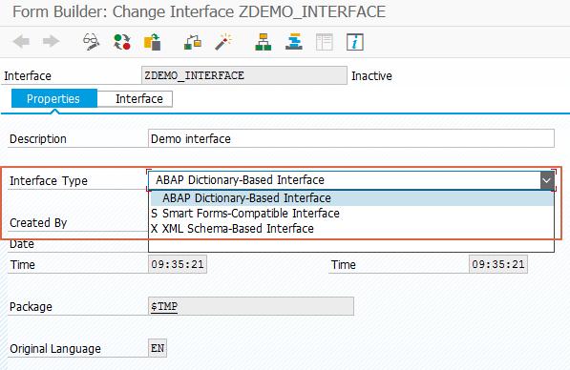This screenshot has height=370, width=570.
Task: Open the Information icon
Action: [x=355, y=42]
